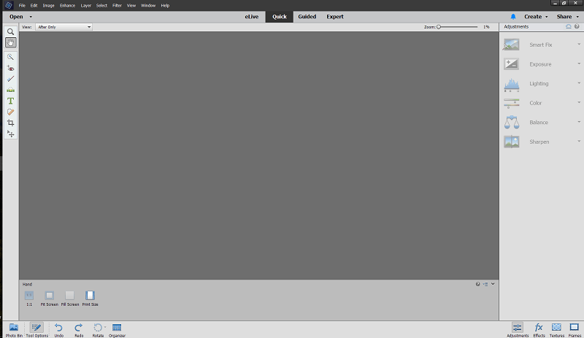Click the Undo button
The height and width of the screenshot is (338, 584).
59,330
